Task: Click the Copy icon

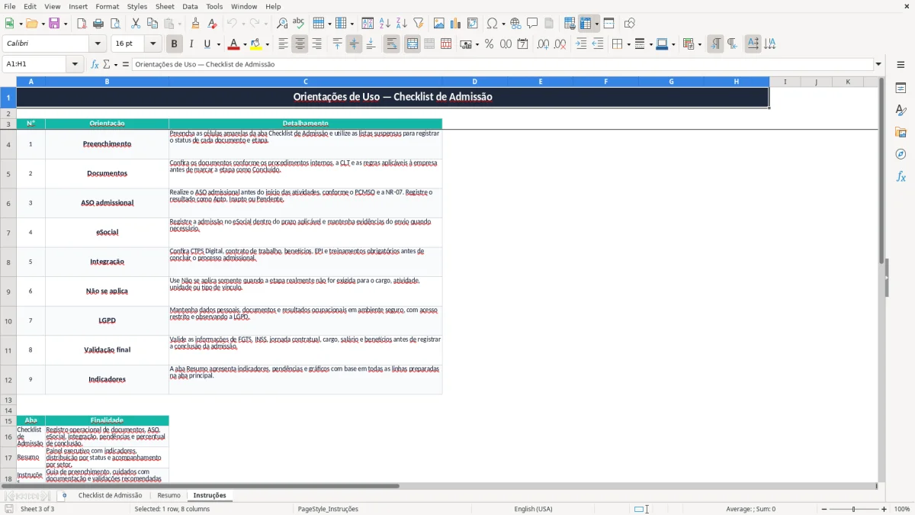Action: 152,24
